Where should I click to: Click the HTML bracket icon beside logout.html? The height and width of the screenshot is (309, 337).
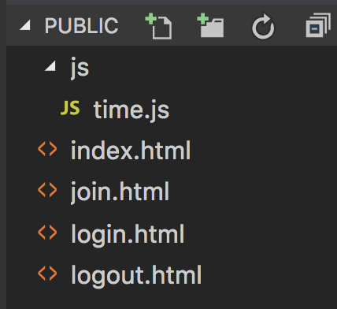[x=47, y=273]
